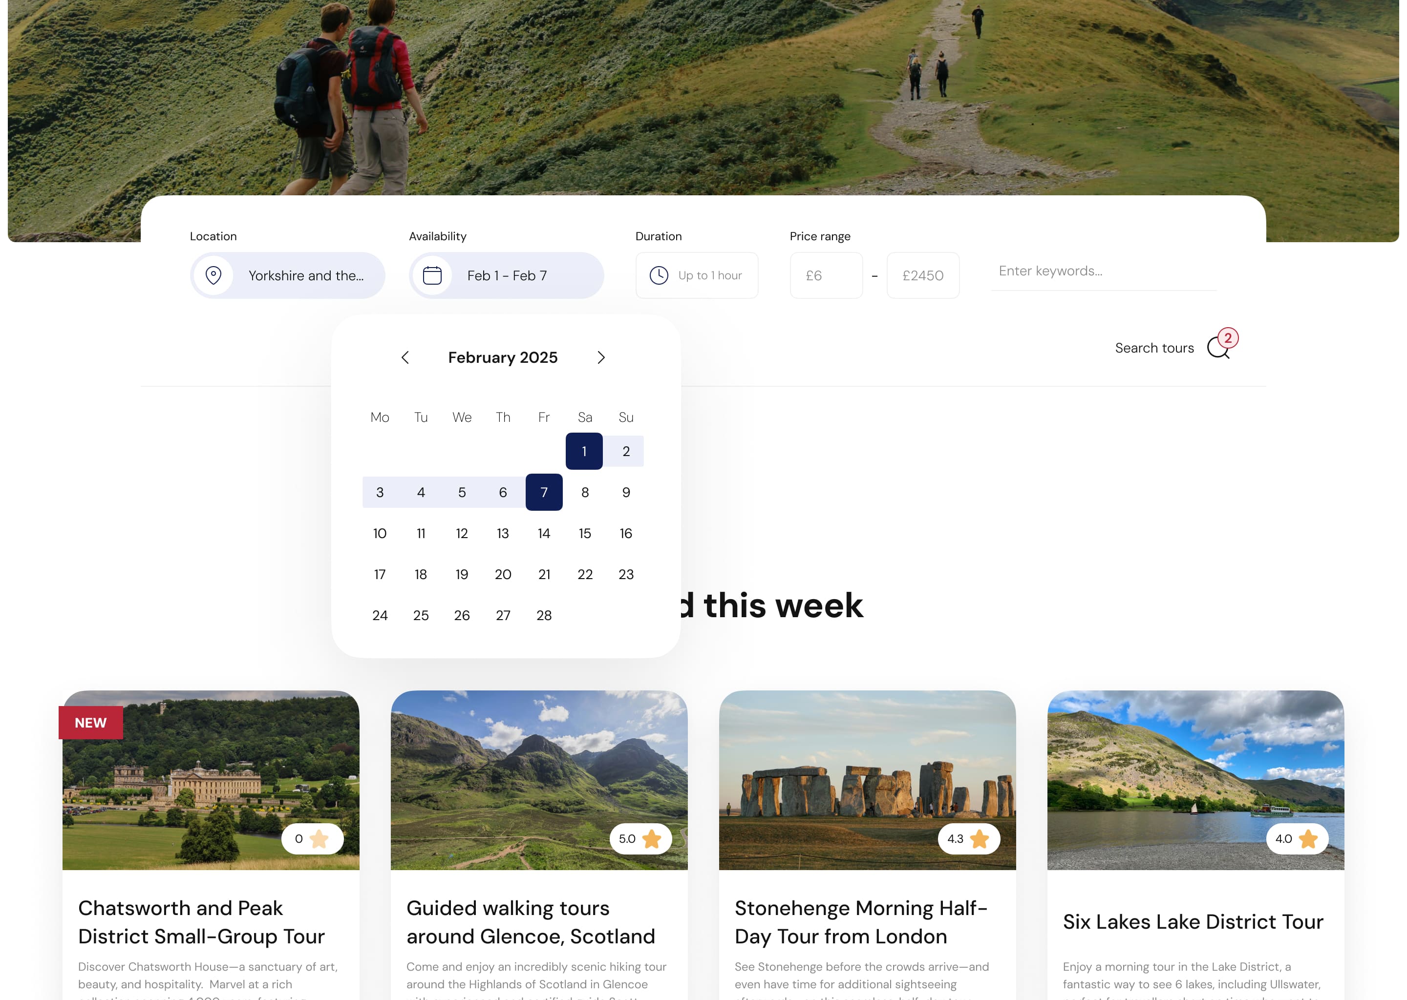This screenshot has width=1407, height=1000.
Task: Click the location pin icon
Action: pos(214,275)
